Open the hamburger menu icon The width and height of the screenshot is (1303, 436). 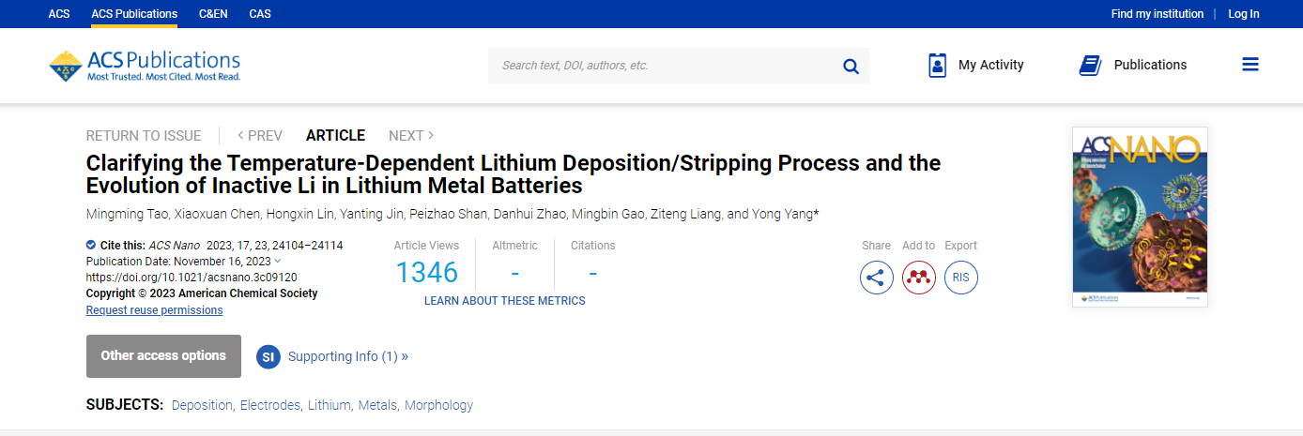click(1249, 65)
